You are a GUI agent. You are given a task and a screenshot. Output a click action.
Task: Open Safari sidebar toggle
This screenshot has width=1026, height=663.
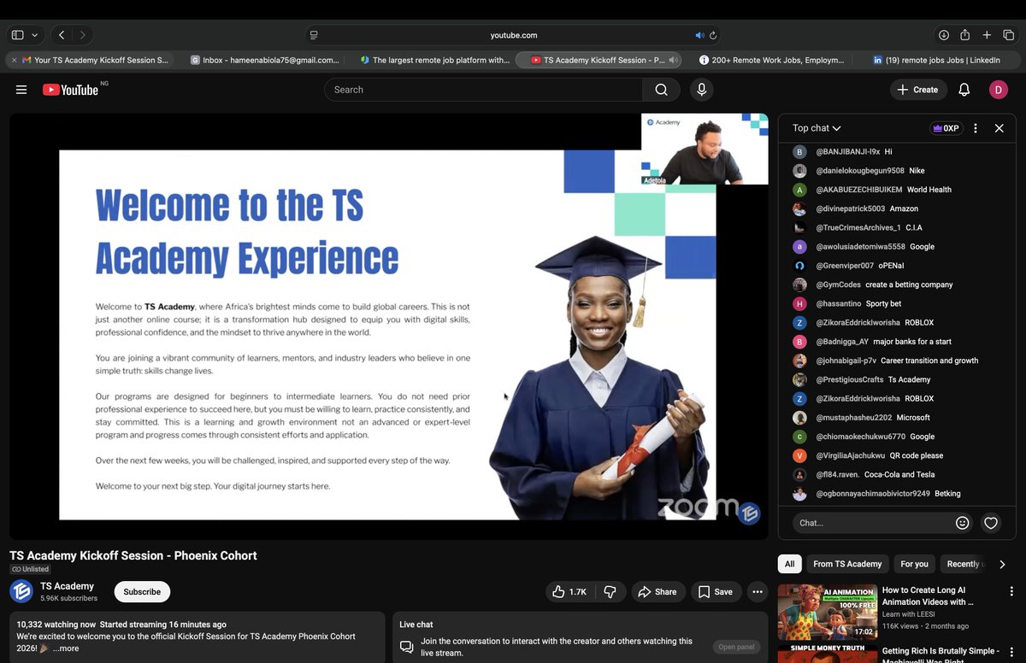[x=18, y=35]
